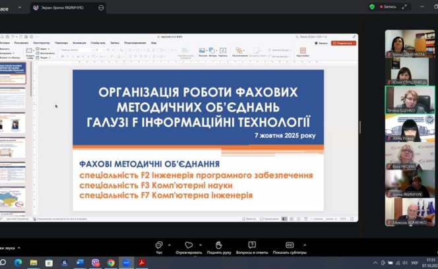Open Adobe Acrobat from the taskbar
The height and width of the screenshot is (269, 438).
pyautogui.click(x=142, y=262)
